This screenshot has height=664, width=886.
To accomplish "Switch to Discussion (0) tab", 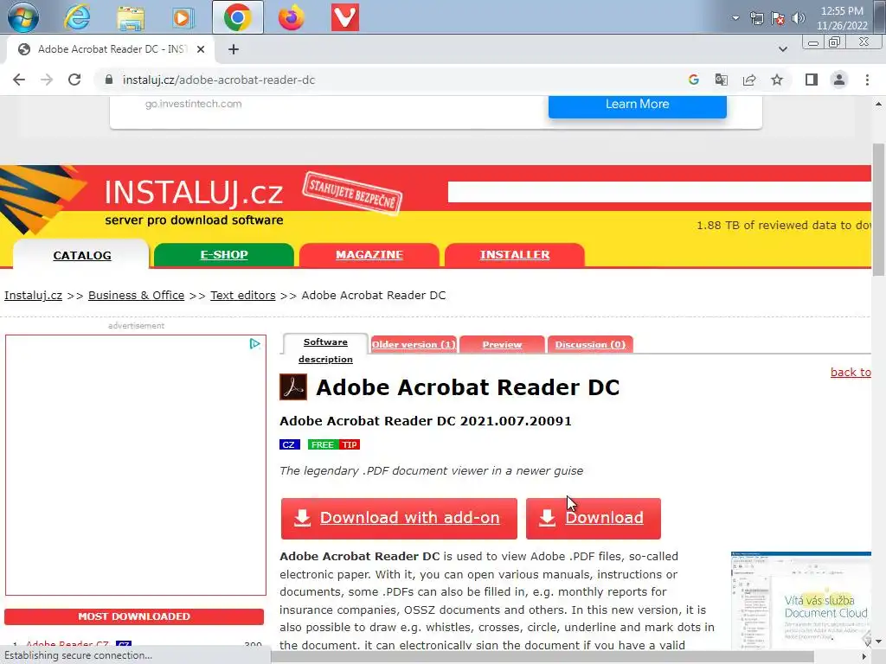I will tap(590, 344).
